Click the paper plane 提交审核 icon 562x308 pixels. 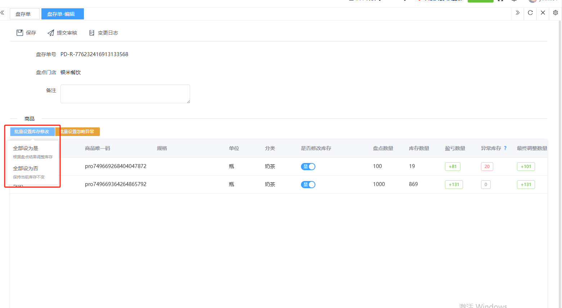[x=51, y=33]
